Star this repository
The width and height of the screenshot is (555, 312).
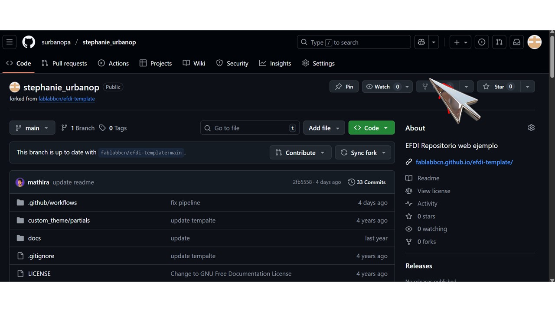[499, 87]
